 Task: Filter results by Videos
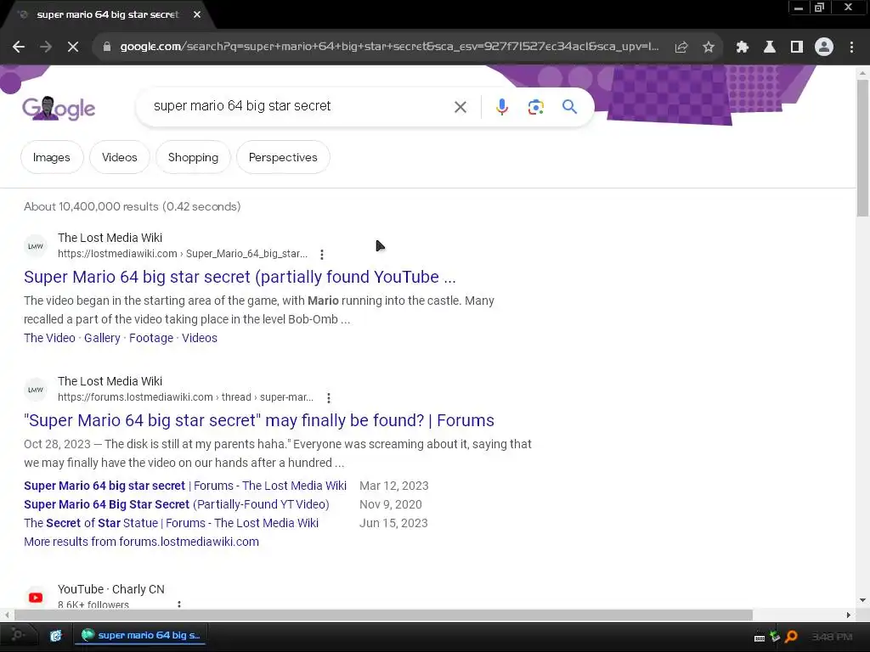tap(119, 157)
